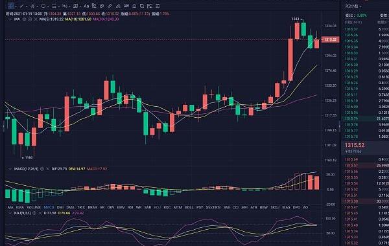Viewport: 389px width, 246px height.
Task: Collapse the MACD panel chevron
Action: point(10,169)
